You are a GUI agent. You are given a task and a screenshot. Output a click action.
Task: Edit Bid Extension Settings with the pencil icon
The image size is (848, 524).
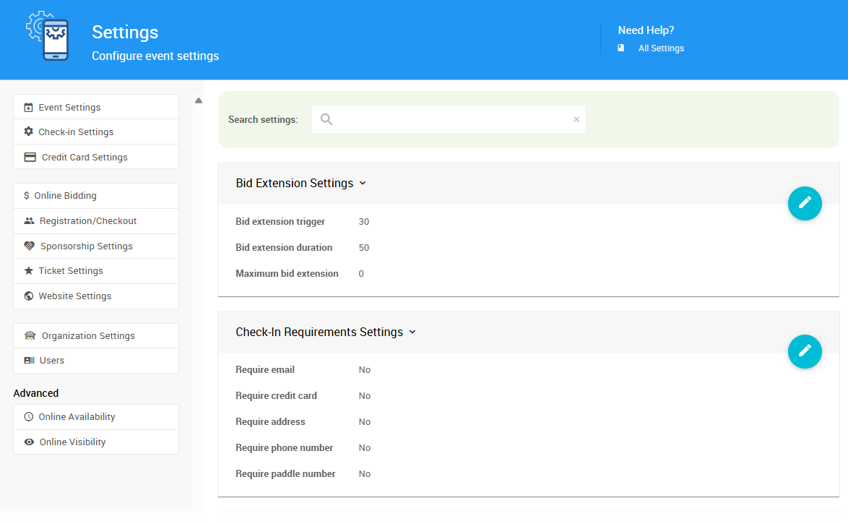coord(805,203)
